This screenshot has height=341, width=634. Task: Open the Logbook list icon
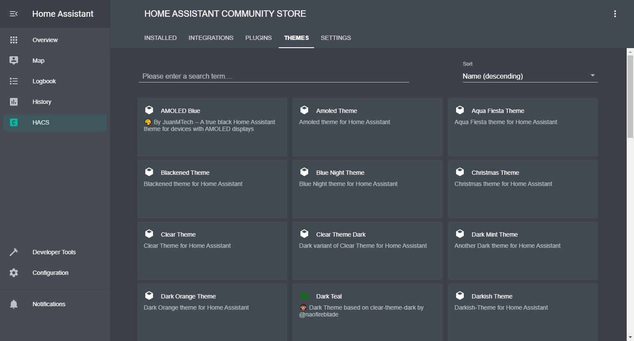14,81
